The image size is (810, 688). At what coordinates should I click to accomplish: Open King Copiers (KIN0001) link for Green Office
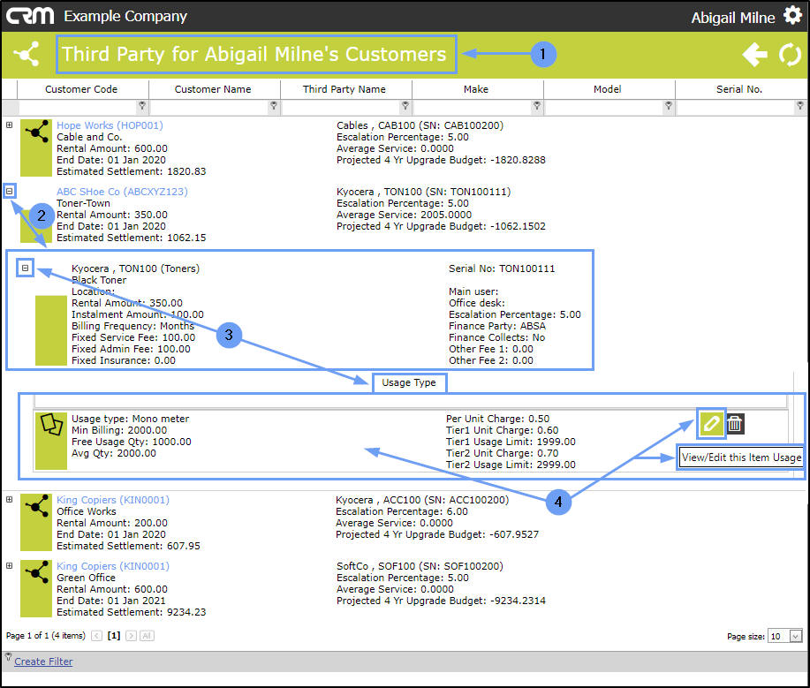click(x=112, y=566)
